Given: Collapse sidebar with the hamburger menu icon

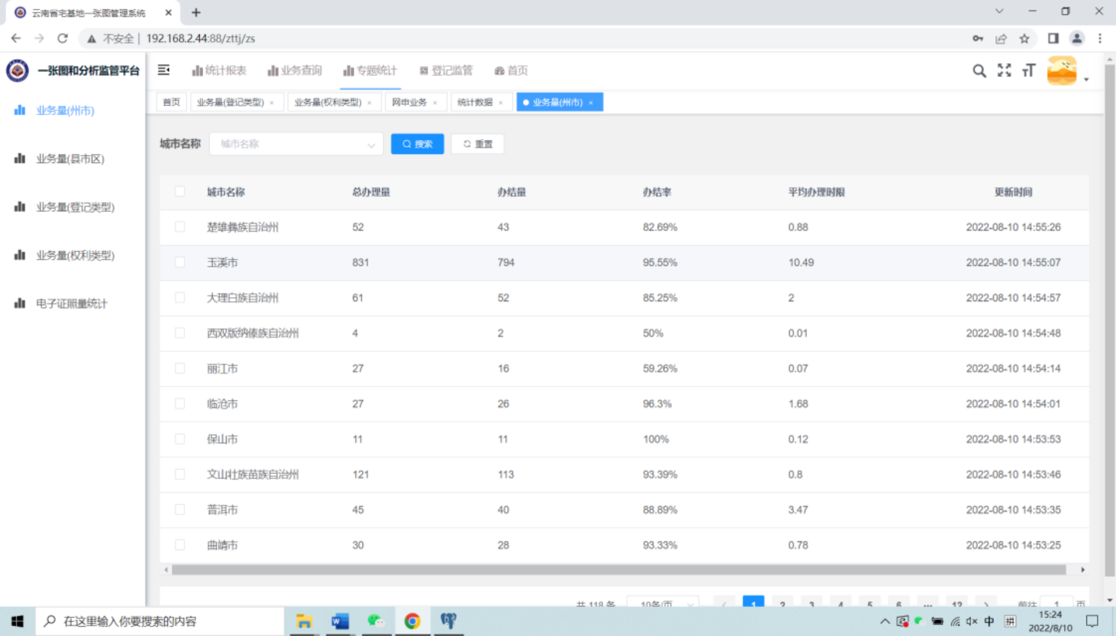Looking at the screenshot, I should point(164,70).
